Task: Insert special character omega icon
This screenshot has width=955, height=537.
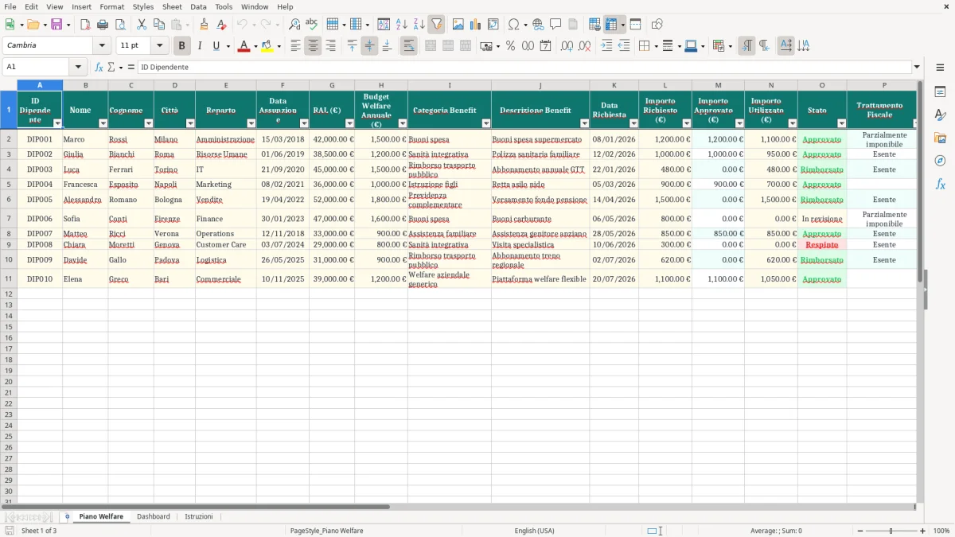Action: click(x=513, y=25)
